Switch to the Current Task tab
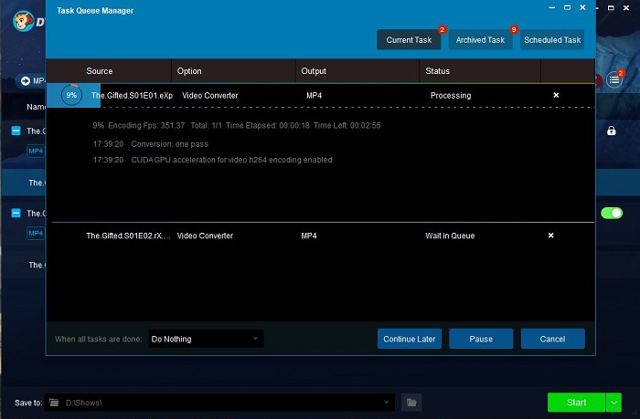The width and height of the screenshot is (640, 419). coord(409,40)
